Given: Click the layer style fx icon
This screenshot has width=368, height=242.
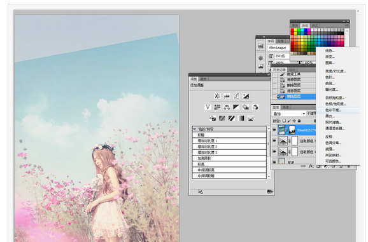Looking at the screenshot, I should (x=311, y=166).
